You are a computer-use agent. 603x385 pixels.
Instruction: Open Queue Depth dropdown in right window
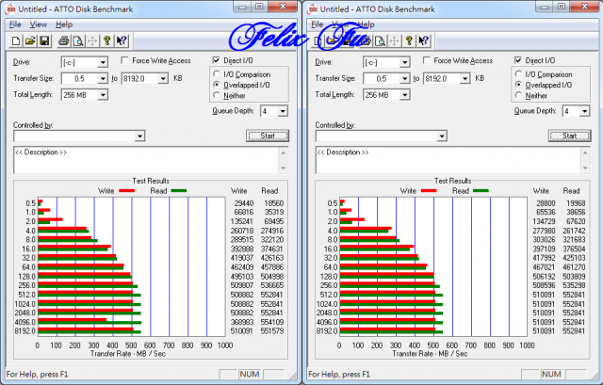[x=584, y=111]
